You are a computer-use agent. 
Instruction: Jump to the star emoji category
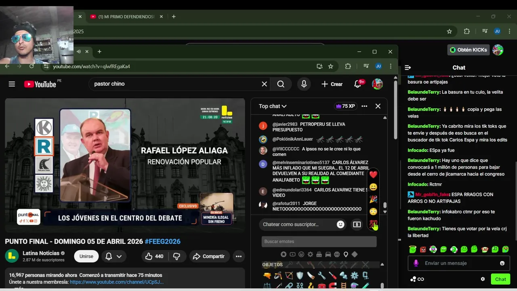(x=284, y=254)
